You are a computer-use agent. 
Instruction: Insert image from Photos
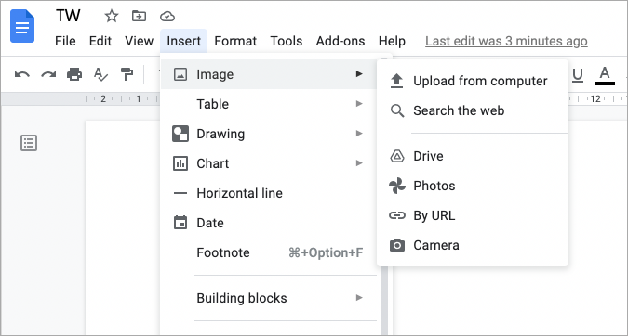(473, 186)
